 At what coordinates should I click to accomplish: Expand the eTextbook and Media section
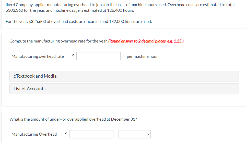(124, 76)
